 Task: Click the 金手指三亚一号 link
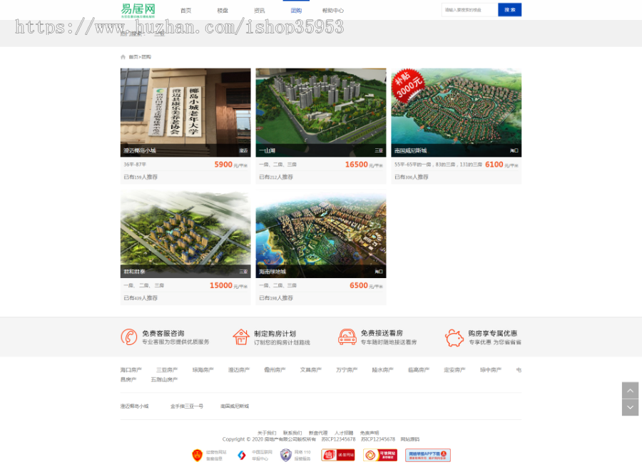point(186,406)
